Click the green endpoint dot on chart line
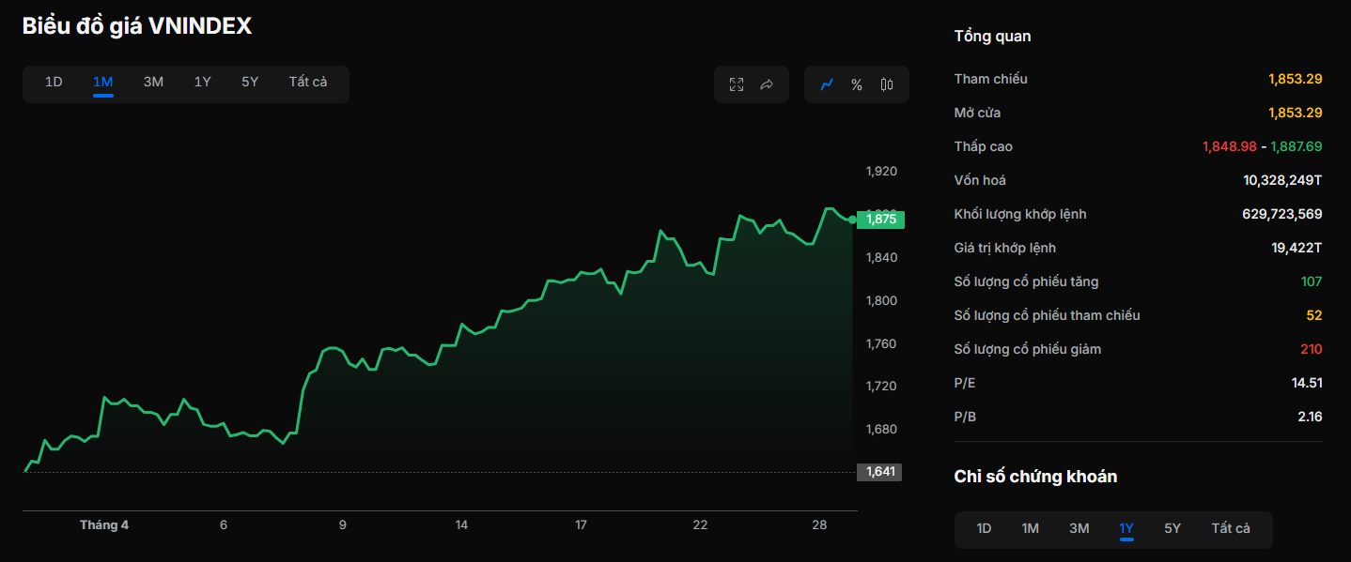1351x562 pixels. click(852, 220)
